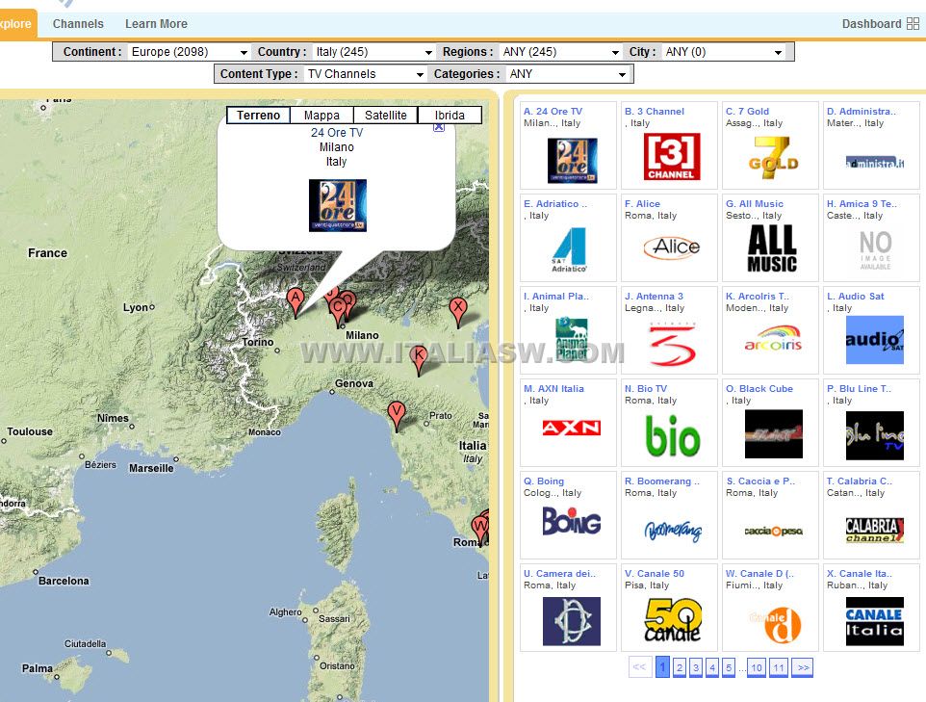Open the Canale D logo
926x702 pixels.
774,625
